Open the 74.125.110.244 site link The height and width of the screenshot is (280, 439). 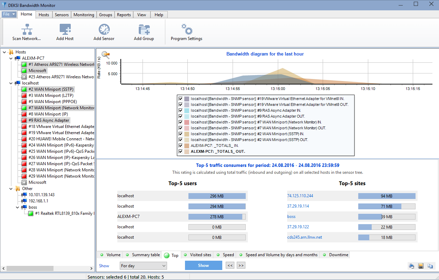[x=300, y=196]
